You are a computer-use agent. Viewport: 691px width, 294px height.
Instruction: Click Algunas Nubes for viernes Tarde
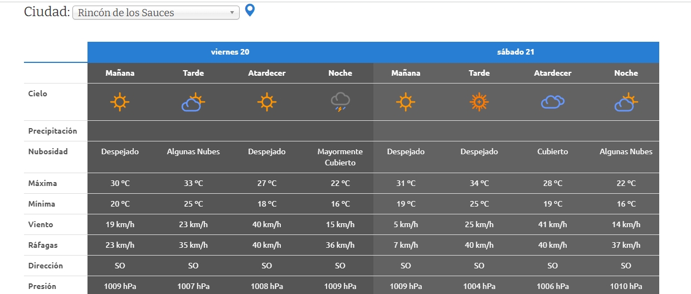pyautogui.click(x=193, y=151)
